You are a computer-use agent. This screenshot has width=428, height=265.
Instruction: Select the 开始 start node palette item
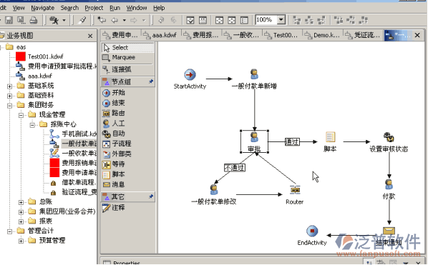[114, 93]
